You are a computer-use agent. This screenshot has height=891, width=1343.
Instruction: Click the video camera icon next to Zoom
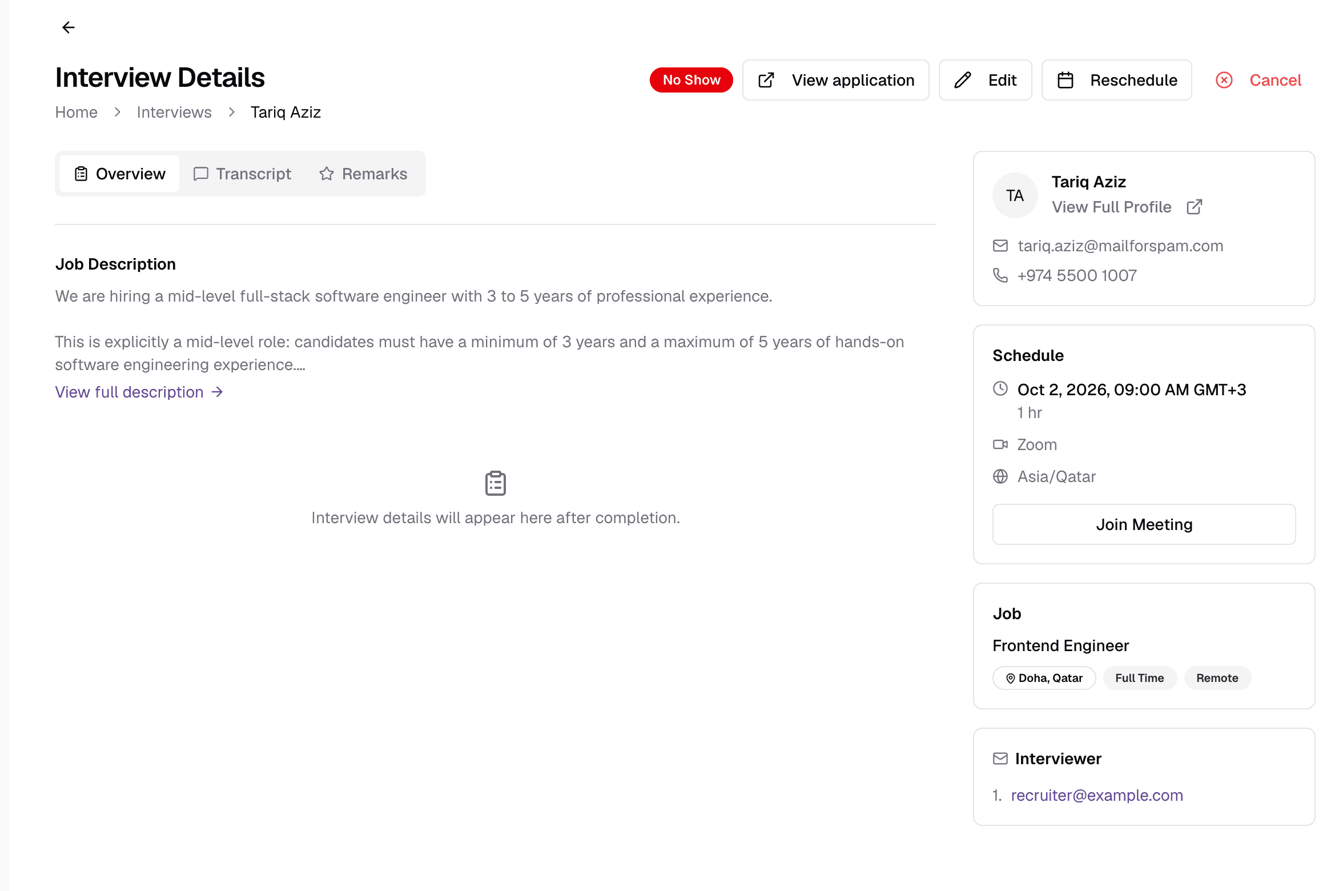[x=1000, y=444]
